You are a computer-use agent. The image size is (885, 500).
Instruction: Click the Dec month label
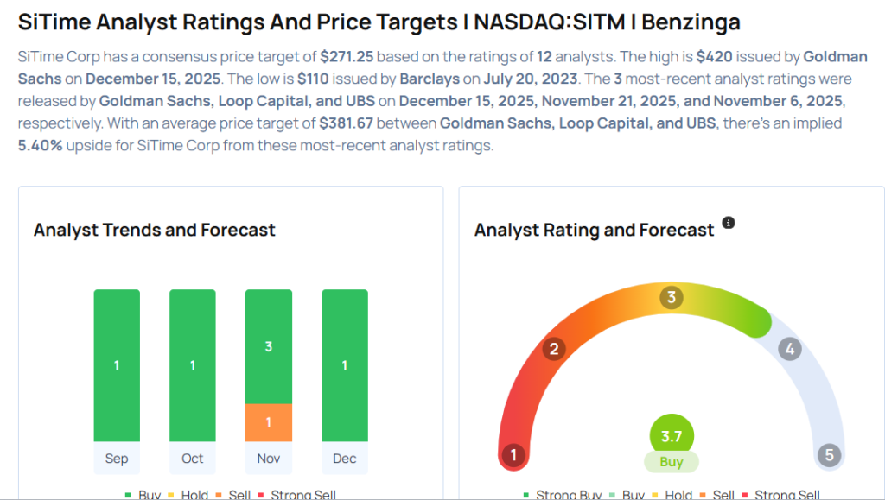(344, 458)
